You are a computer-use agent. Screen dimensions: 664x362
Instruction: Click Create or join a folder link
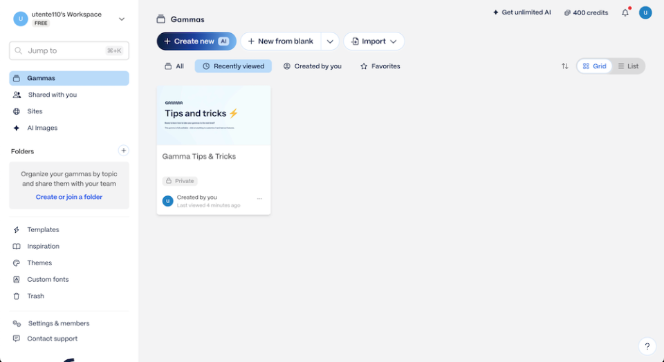pyautogui.click(x=69, y=197)
